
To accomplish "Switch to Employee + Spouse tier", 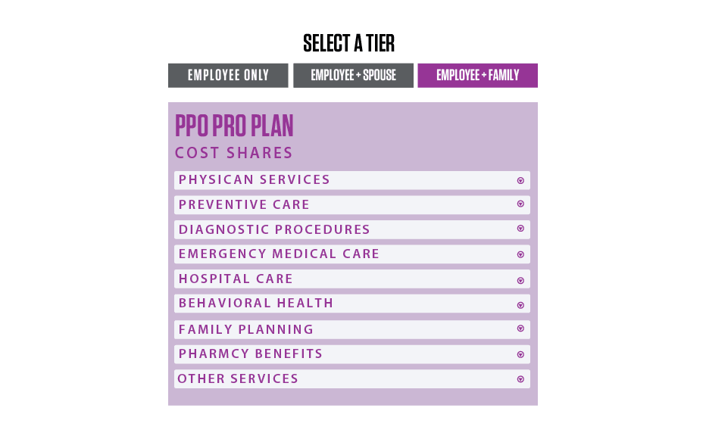I will 353,75.
